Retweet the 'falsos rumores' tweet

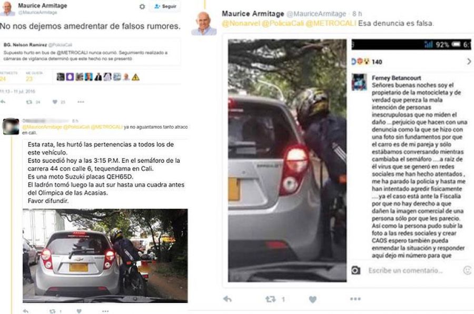[29, 102]
